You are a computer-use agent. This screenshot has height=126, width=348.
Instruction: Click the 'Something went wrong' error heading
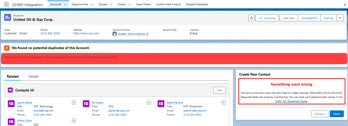291,84
